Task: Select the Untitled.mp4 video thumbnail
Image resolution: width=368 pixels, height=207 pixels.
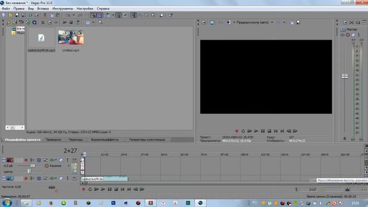Action: point(71,37)
